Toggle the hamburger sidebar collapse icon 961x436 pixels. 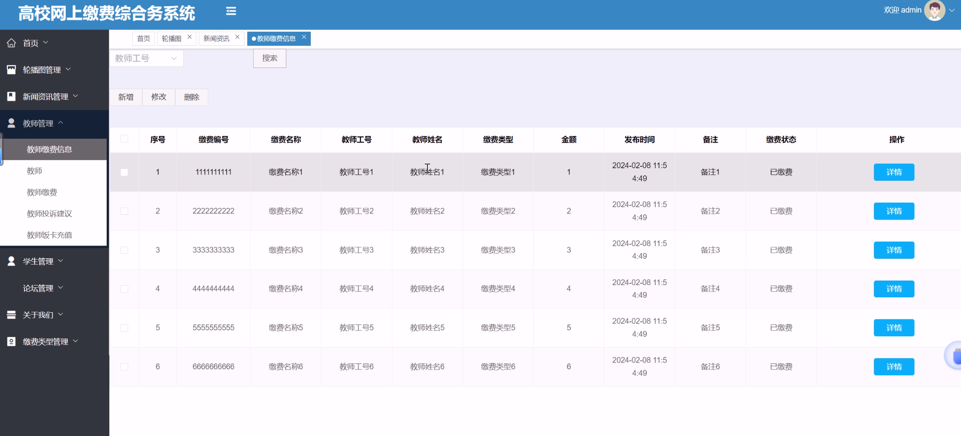[231, 11]
